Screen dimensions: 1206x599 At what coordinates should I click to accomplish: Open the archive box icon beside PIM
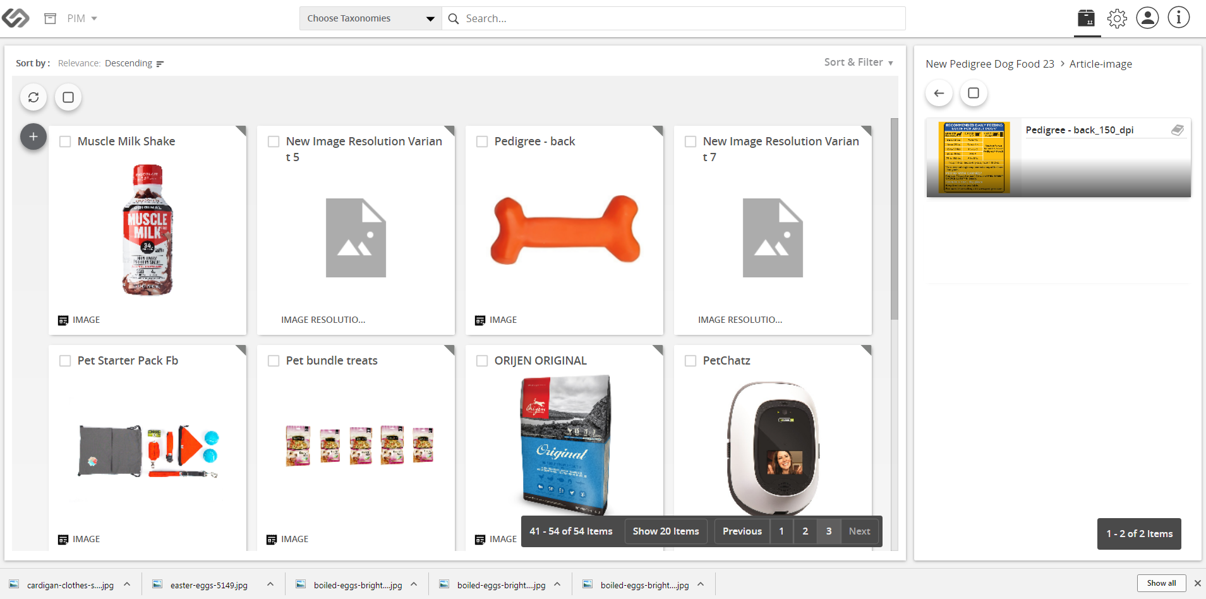pyautogui.click(x=51, y=18)
